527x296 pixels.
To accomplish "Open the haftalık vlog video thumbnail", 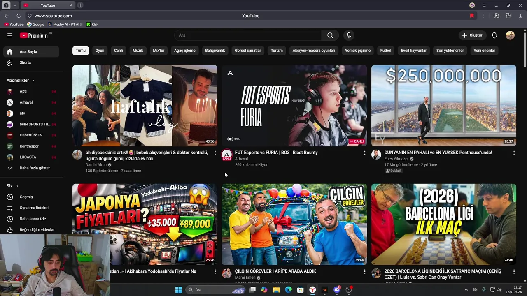I will click(x=145, y=106).
